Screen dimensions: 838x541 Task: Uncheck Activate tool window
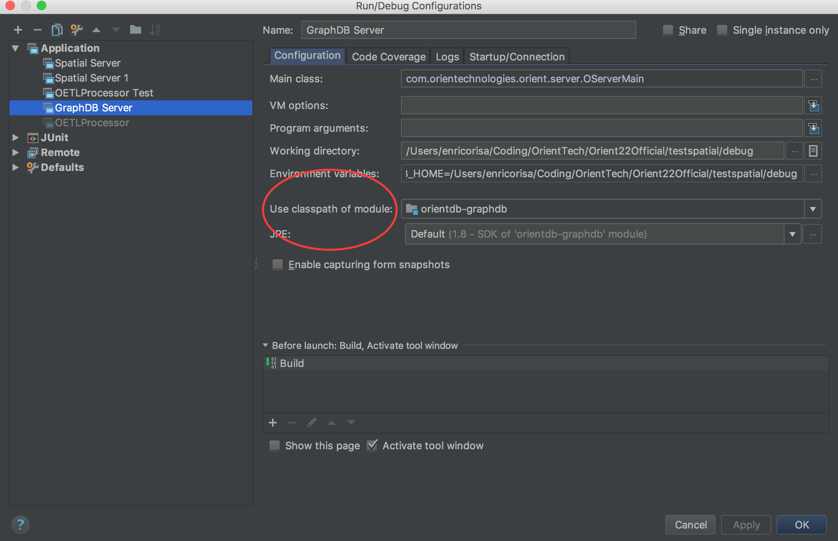[x=372, y=445]
